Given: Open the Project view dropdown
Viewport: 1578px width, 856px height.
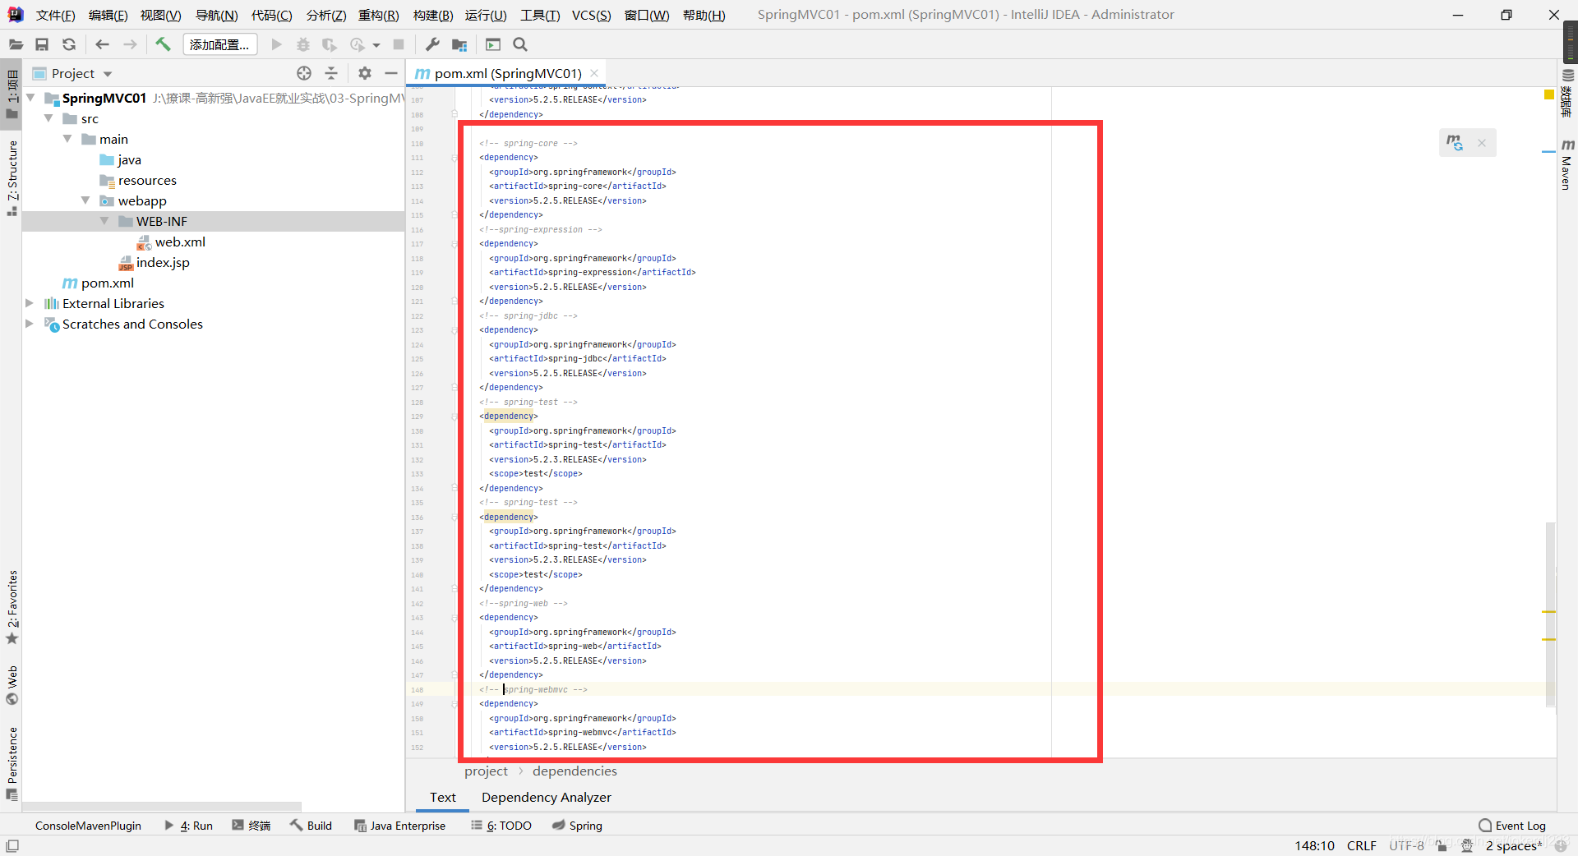Looking at the screenshot, I should pyautogui.click(x=108, y=74).
